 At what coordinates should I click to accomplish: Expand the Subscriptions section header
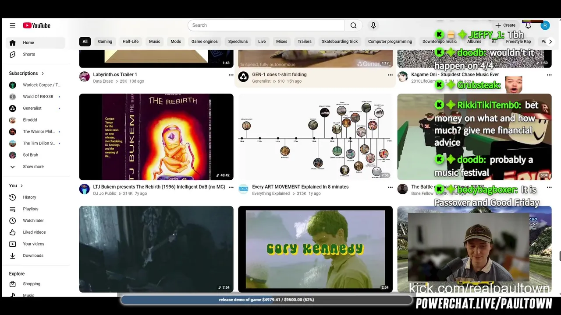pos(27,73)
